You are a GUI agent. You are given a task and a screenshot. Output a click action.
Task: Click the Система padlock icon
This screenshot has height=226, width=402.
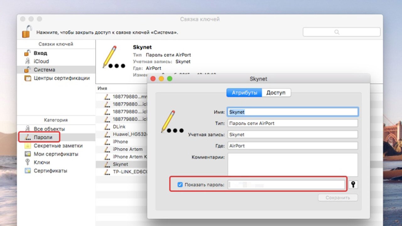click(x=28, y=70)
